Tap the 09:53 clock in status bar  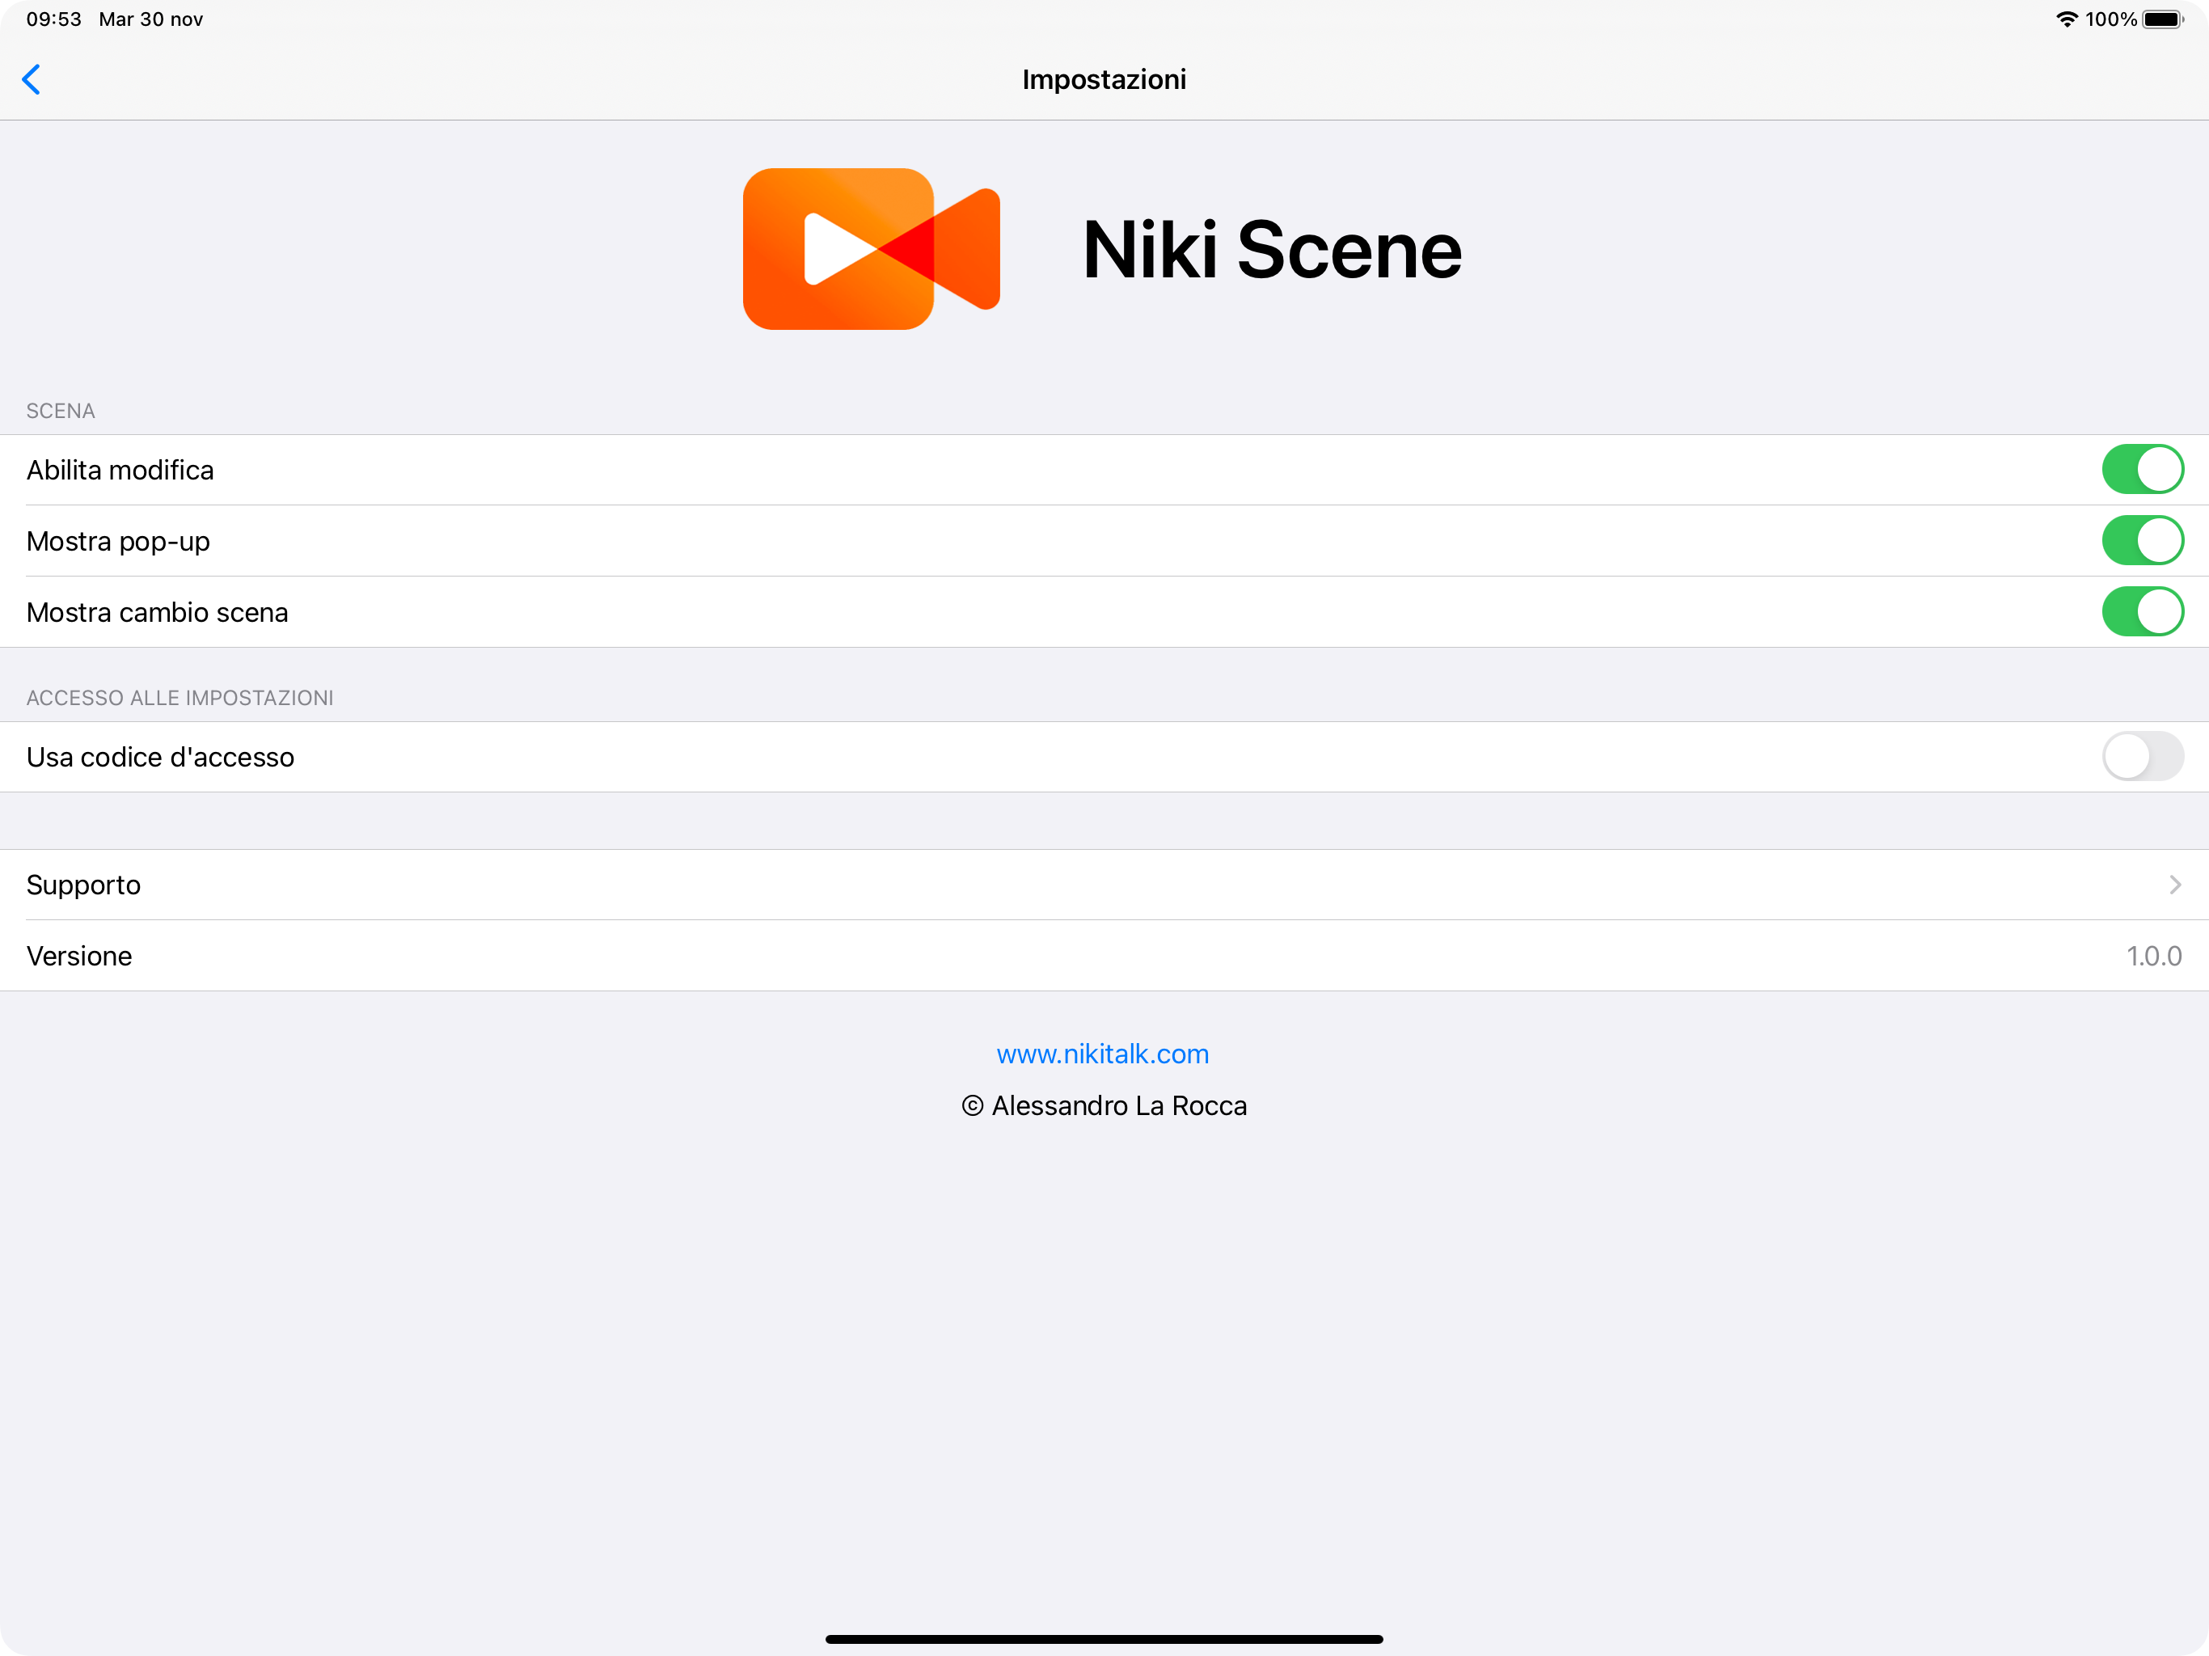(54, 19)
